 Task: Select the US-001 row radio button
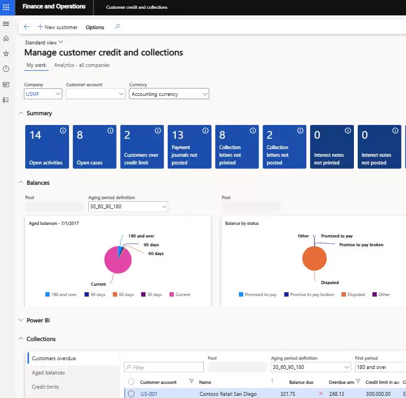[131, 394]
